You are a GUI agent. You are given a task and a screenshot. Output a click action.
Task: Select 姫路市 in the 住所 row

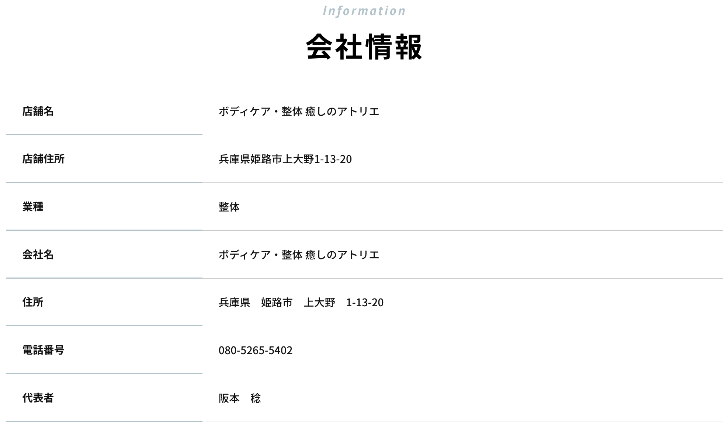pos(277,303)
